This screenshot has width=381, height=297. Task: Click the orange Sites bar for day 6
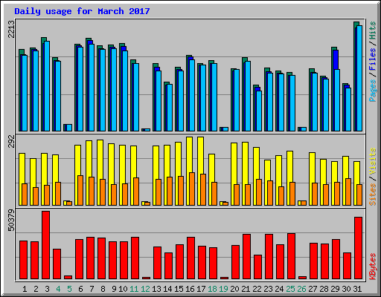(80, 190)
